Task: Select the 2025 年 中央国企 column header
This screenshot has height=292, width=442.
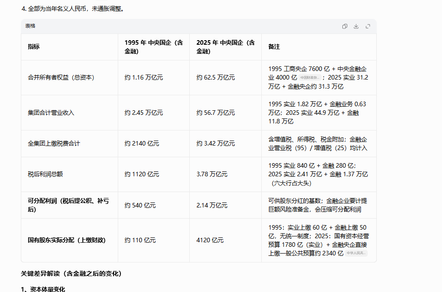Action: click(226, 47)
